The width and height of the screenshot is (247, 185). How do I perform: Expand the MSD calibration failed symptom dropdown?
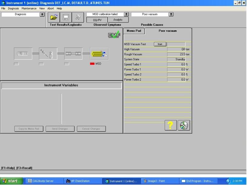click(126, 14)
